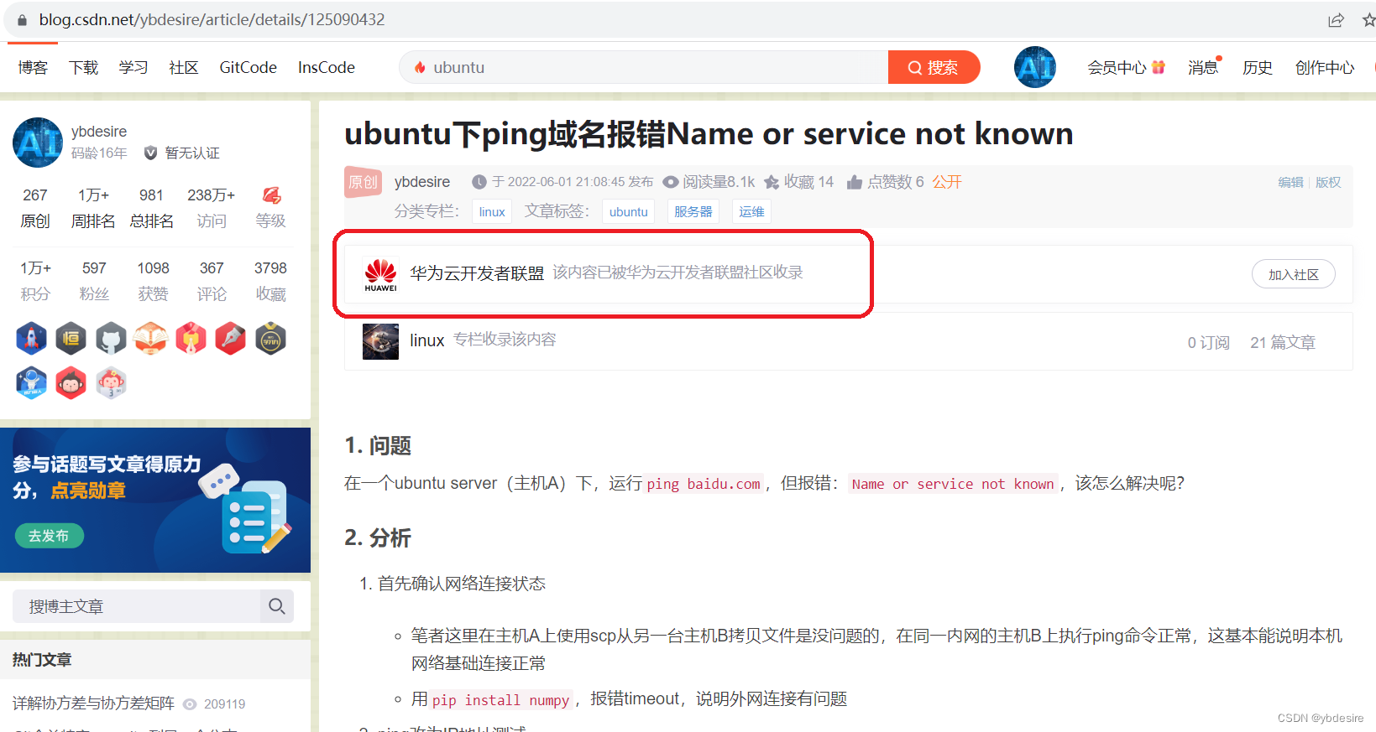Open the dark 恒 persistence badge
1376x732 pixels.
(x=71, y=339)
